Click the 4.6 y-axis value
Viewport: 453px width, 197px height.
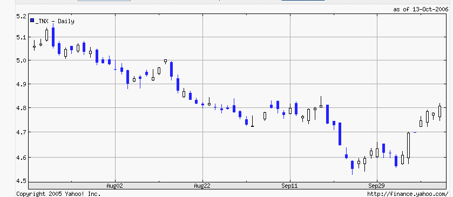22,158
